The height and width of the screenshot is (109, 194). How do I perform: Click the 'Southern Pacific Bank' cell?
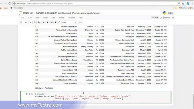click(x=69, y=27)
